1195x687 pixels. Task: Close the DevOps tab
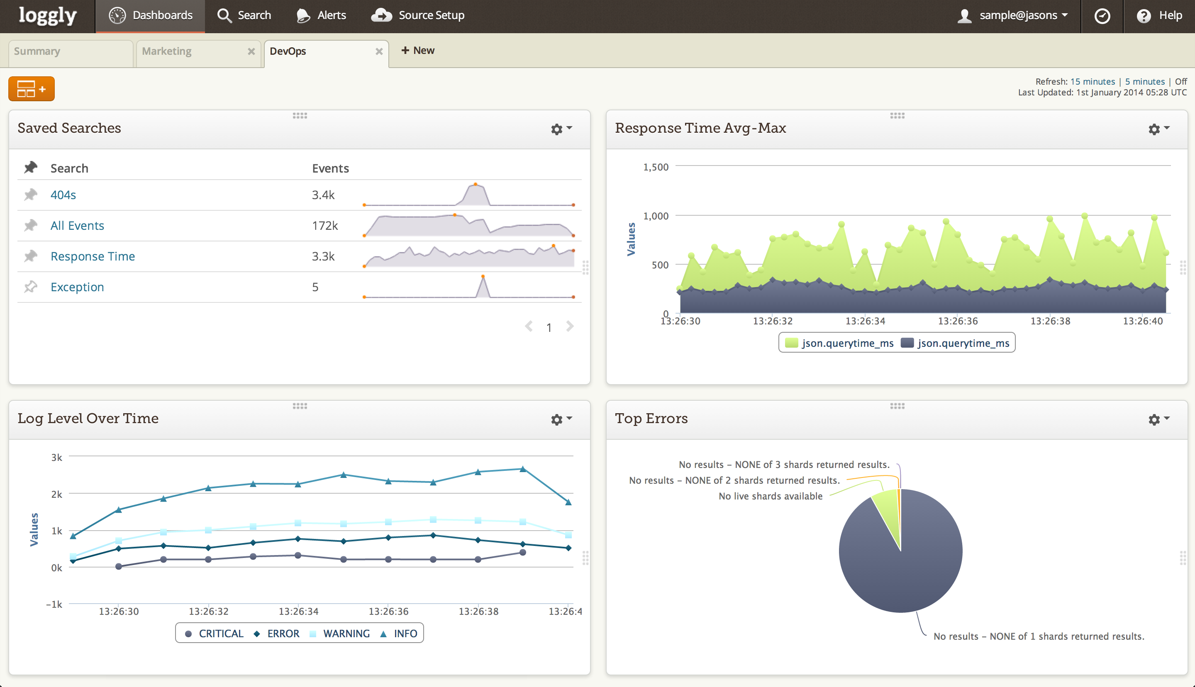coord(379,51)
